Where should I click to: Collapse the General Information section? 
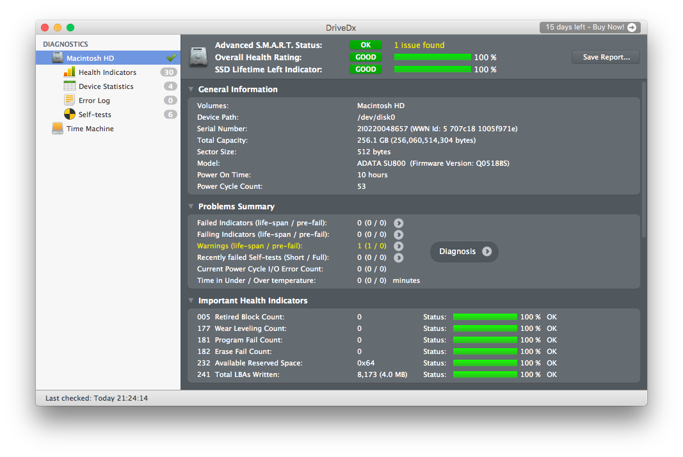(191, 89)
